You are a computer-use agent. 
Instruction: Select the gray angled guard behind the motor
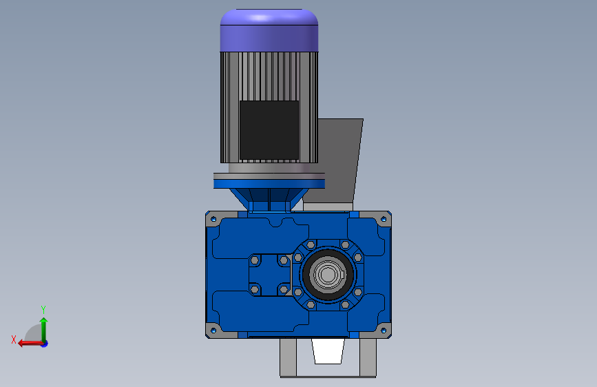pyautogui.click(x=339, y=160)
